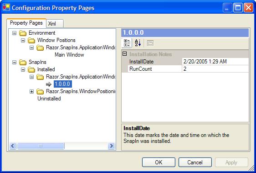256x173 pixels.
Task: Click the InstallDate description heading
Action: tap(137, 128)
